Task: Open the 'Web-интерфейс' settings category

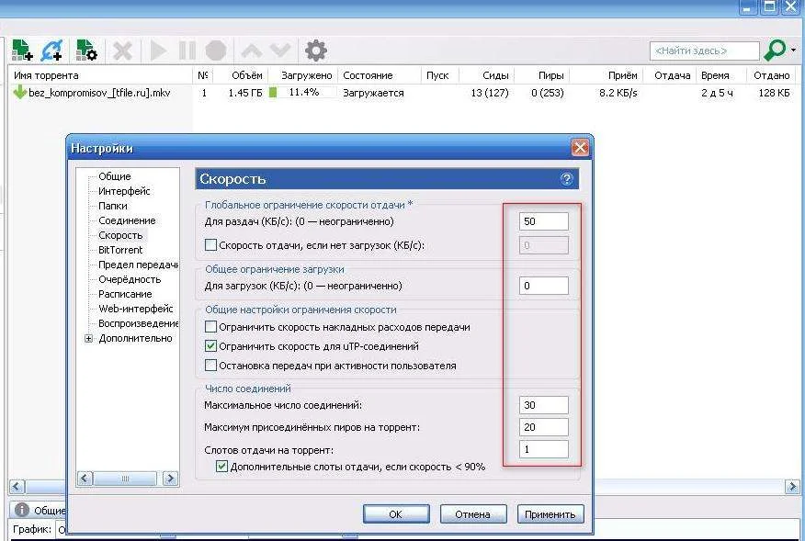Action: point(135,309)
